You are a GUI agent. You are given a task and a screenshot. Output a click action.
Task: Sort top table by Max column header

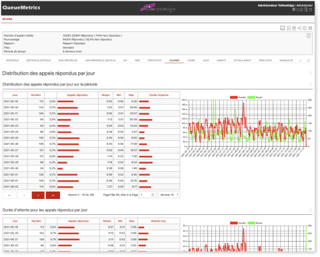coord(131,95)
